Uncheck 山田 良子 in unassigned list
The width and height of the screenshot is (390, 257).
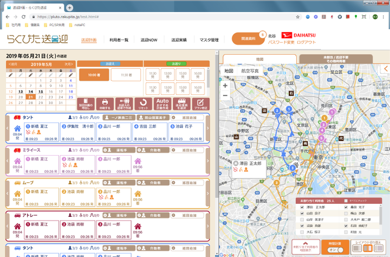pyautogui.click(x=302, y=214)
